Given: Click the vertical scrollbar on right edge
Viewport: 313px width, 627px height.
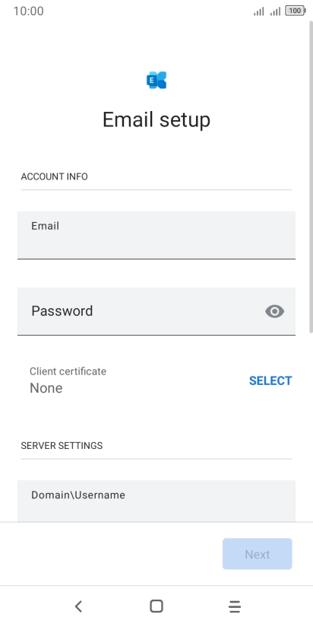Looking at the screenshot, I should 311,174.
